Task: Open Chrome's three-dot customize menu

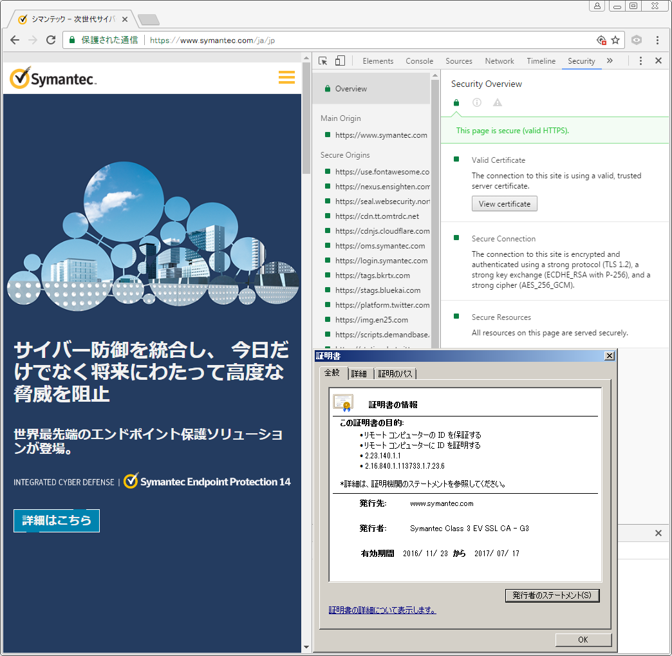Action: point(657,39)
